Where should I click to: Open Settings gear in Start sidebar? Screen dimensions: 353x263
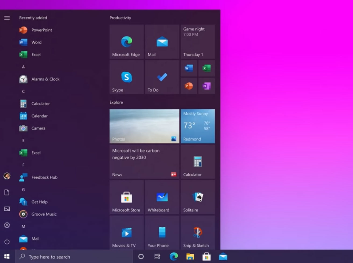pyautogui.click(x=7, y=225)
